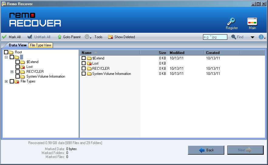Click the Mark All label
Screen dimensions: 268x165
click(x=15, y=37)
